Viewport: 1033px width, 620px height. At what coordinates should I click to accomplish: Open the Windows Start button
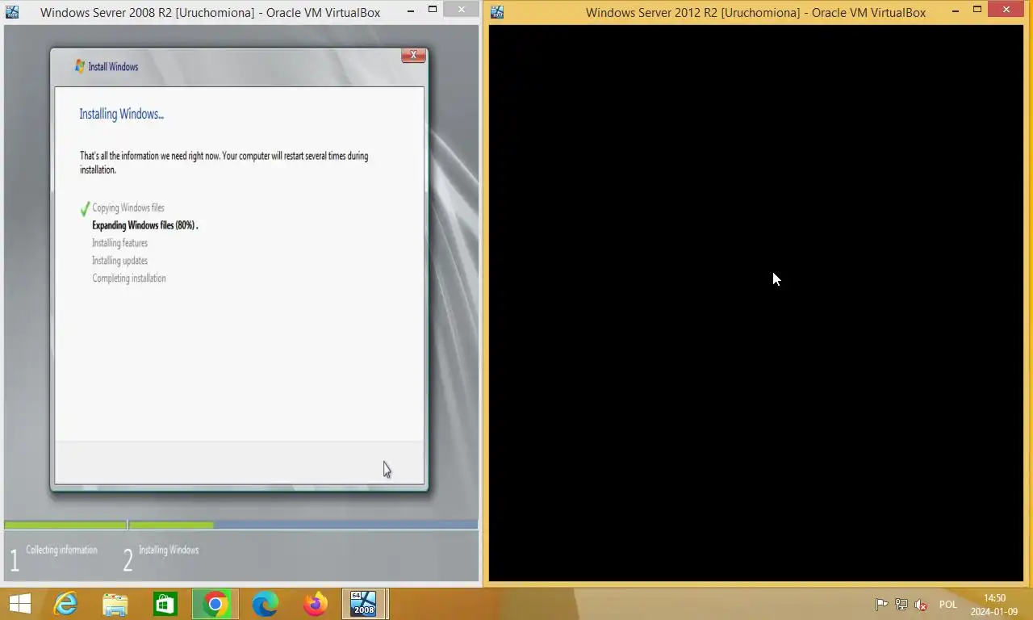(20, 604)
